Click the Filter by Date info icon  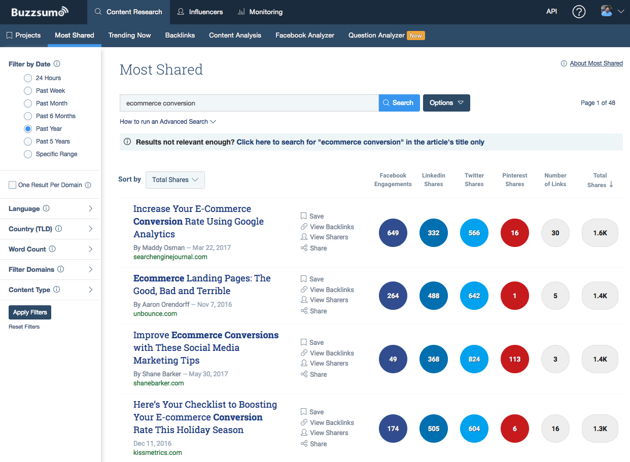57,64
